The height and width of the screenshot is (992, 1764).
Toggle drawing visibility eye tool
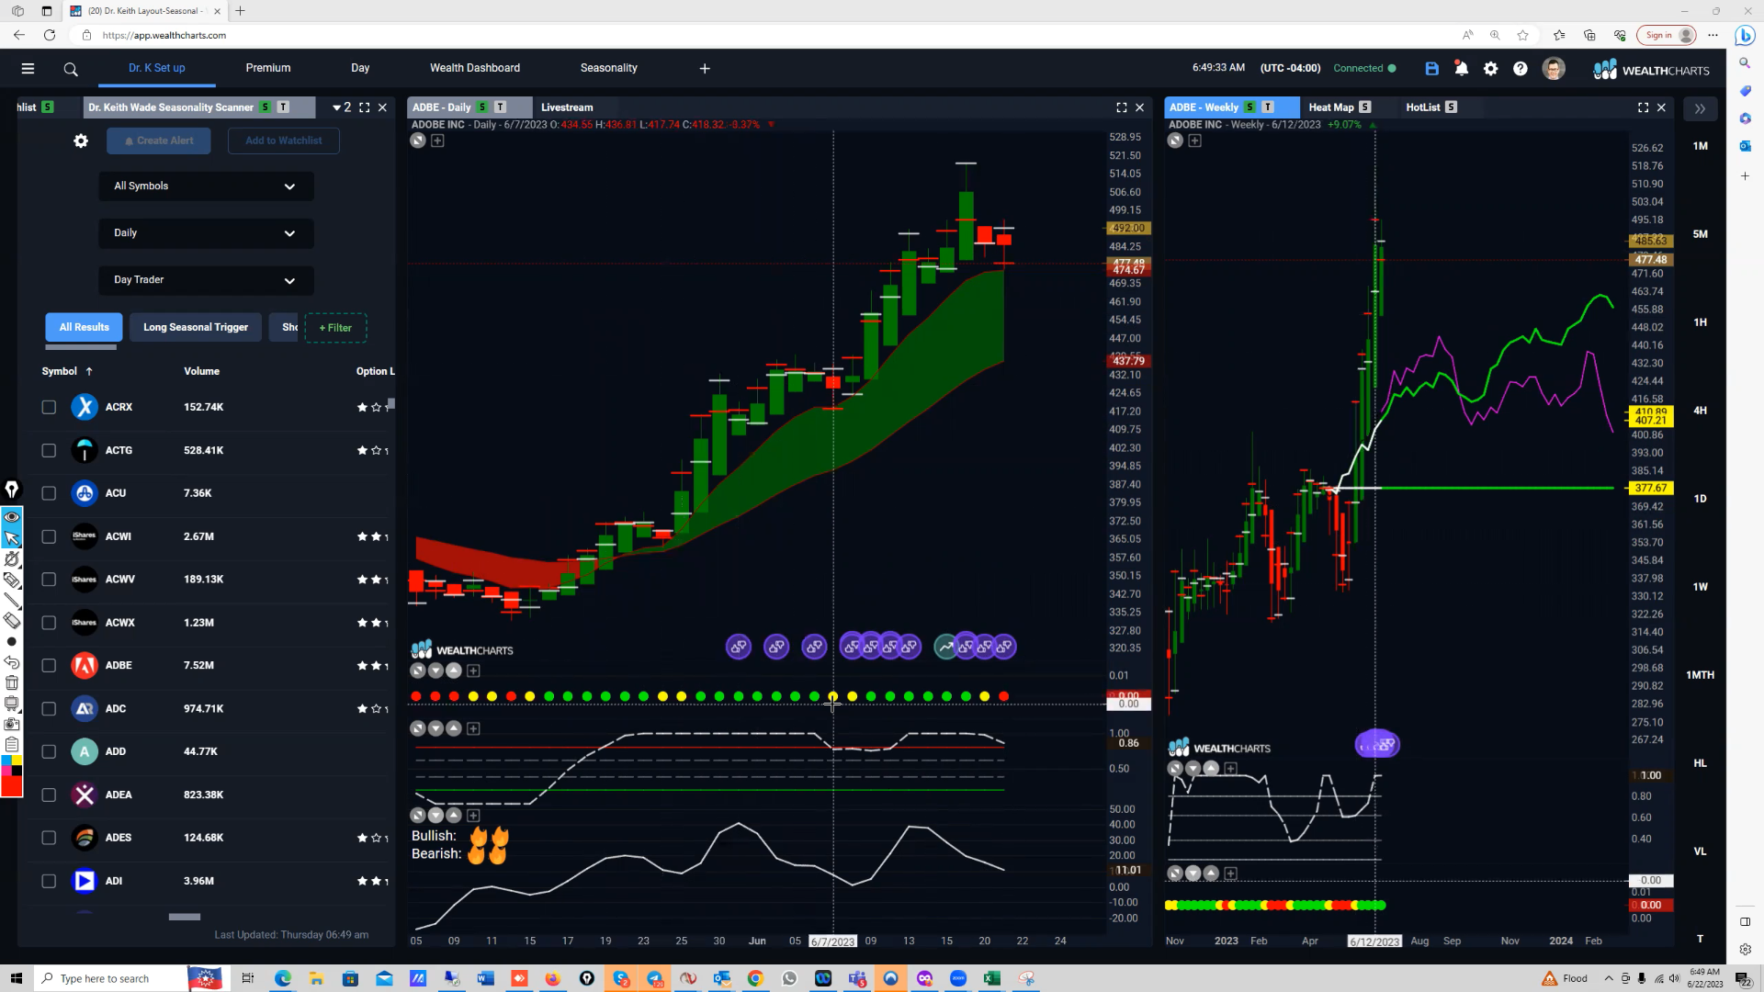(x=12, y=517)
